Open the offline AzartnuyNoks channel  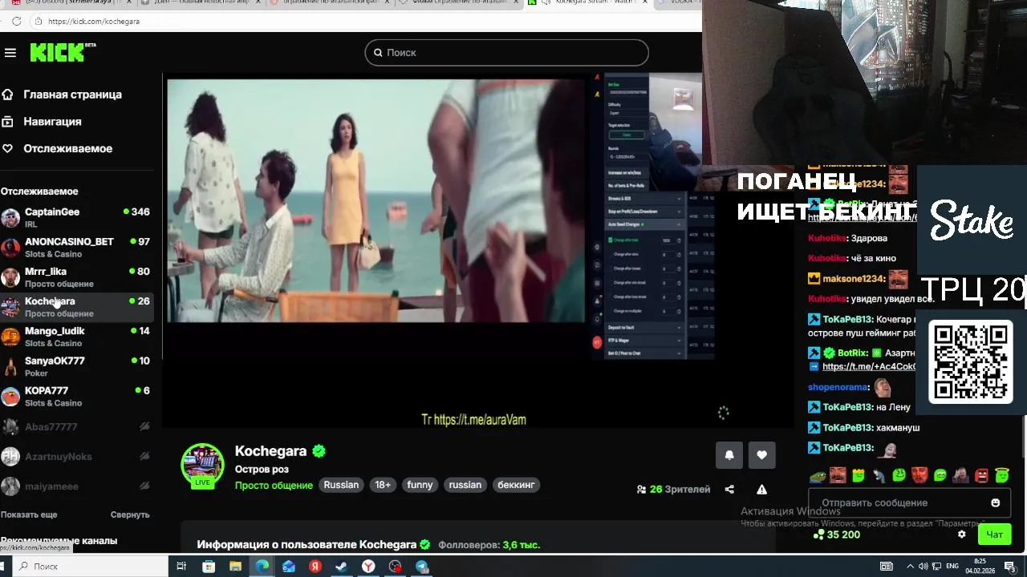[76, 457]
